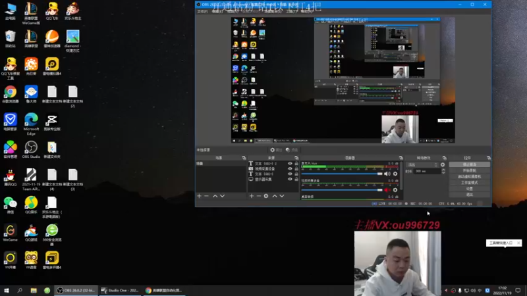The image size is (527, 296).
Task: Open OBS 设置 settings button
Action: tap(469, 189)
